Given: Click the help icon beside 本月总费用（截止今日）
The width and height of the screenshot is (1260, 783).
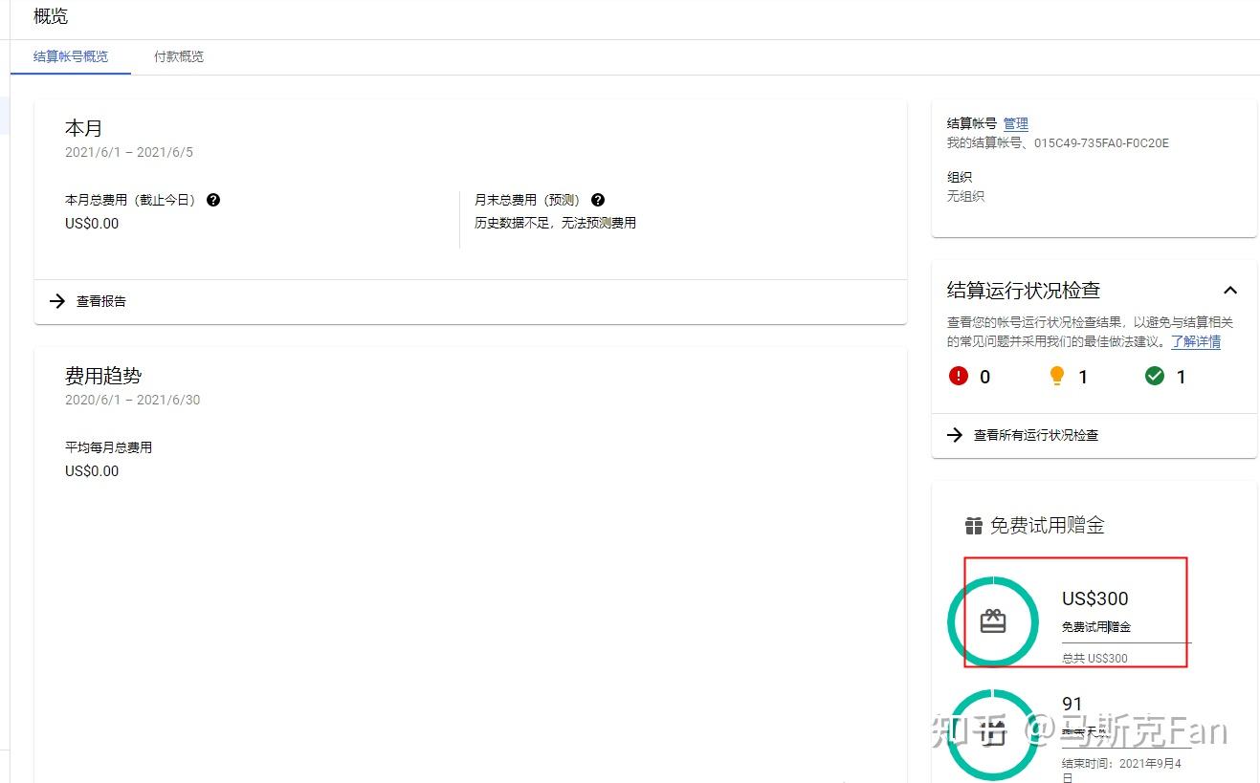Looking at the screenshot, I should click(213, 200).
